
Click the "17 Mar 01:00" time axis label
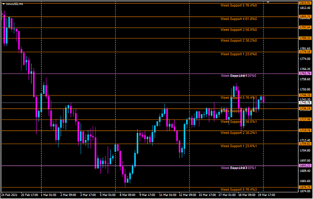(x=227, y=195)
